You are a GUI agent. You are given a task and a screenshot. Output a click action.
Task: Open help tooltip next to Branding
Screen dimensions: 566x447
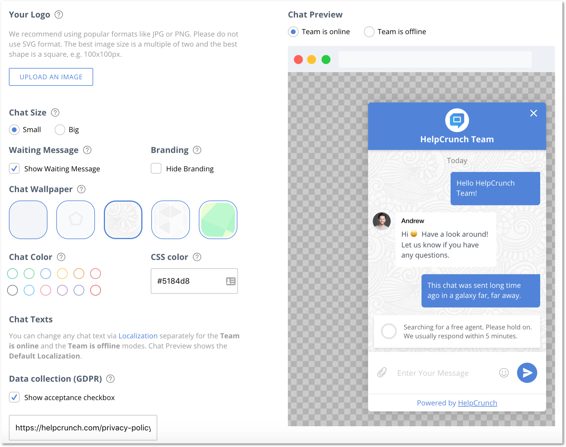click(197, 150)
